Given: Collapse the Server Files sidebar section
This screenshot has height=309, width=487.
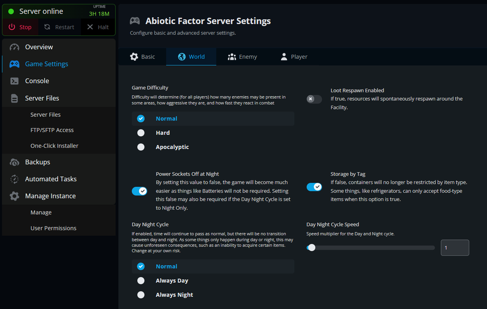Looking at the screenshot, I should (x=59, y=98).
